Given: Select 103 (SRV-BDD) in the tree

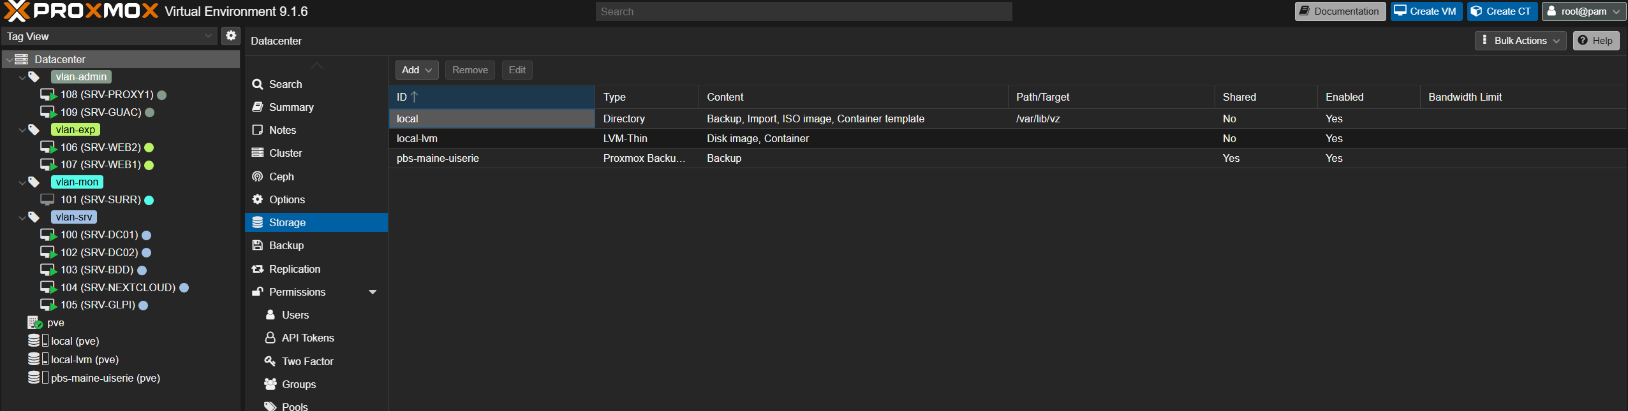Looking at the screenshot, I should tap(97, 270).
